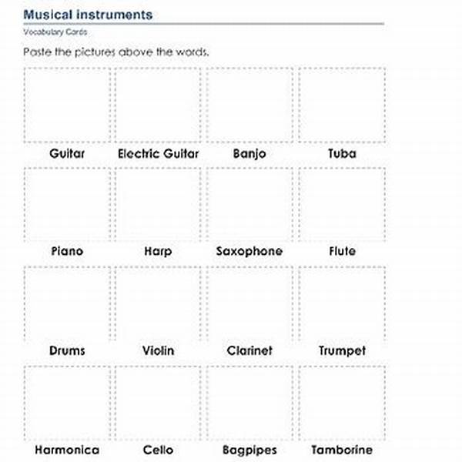Click the Violin word label
This screenshot has width=462, height=462.
tap(158, 350)
